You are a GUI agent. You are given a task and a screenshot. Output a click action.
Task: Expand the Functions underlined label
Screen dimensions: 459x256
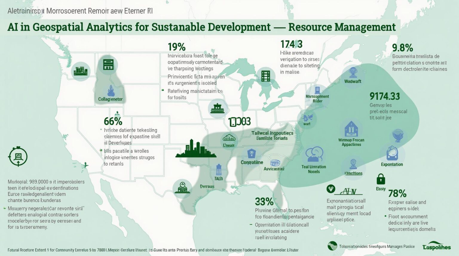click(x=353, y=173)
